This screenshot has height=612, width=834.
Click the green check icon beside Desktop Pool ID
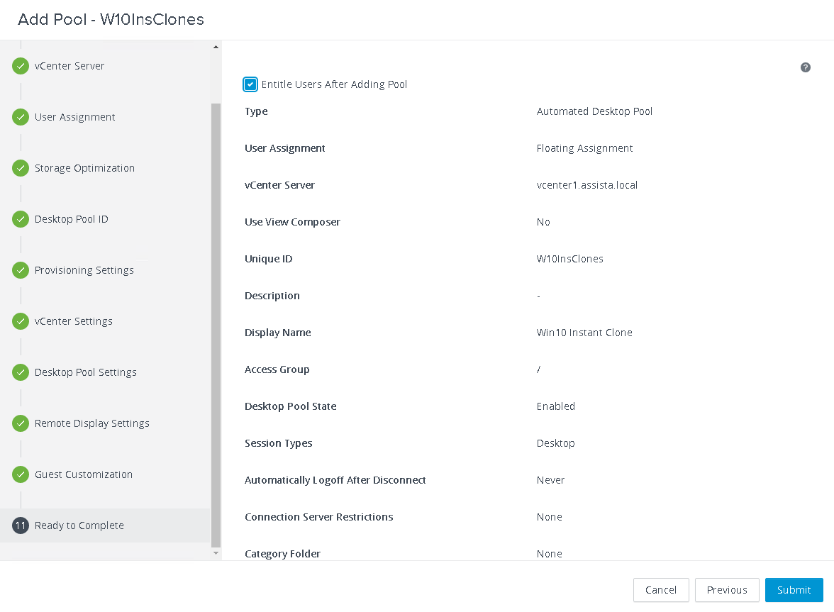click(x=20, y=219)
